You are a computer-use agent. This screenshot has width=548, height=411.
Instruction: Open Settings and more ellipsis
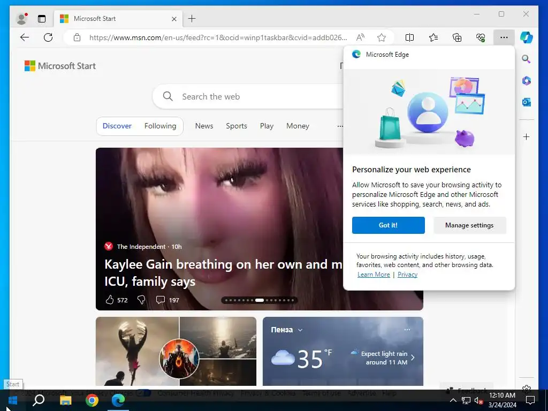point(504,37)
